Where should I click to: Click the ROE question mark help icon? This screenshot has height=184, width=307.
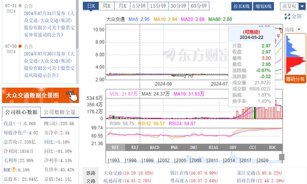point(14,169)
